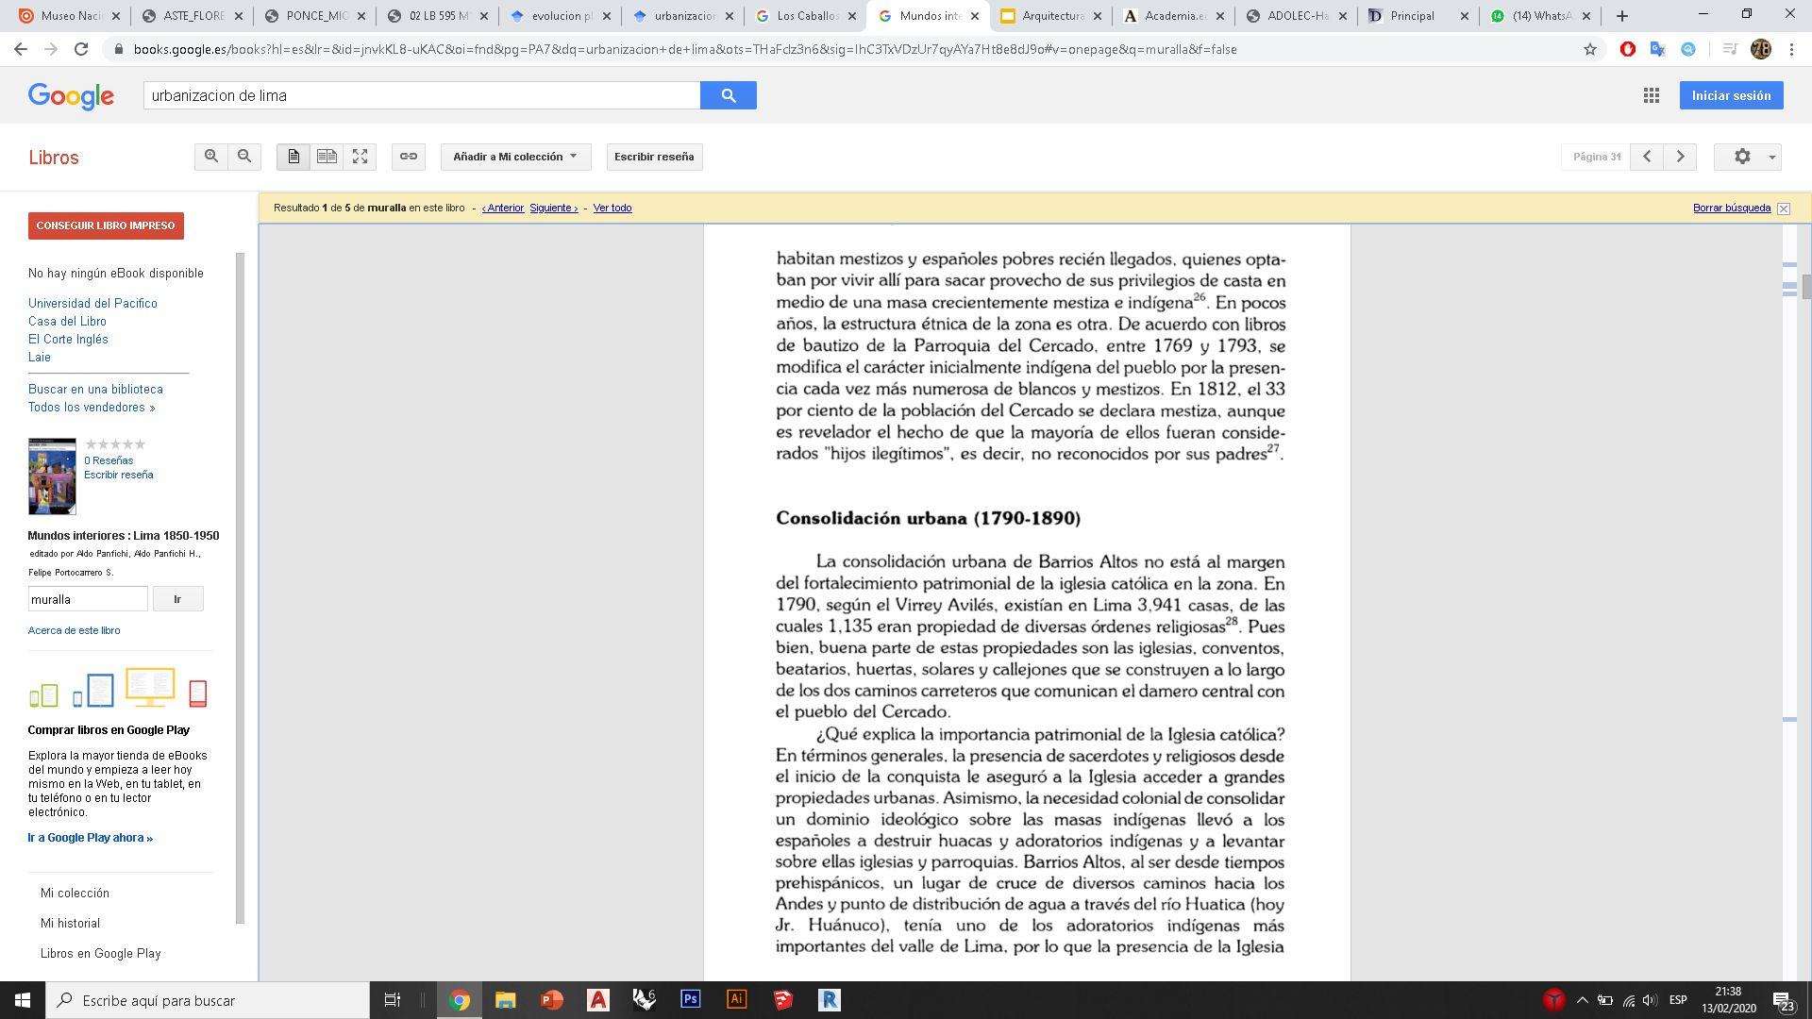The height and width of the screenshot is (1019, 1812).
Task: Close the search results bar with X icon
Action: point(1784,209)
